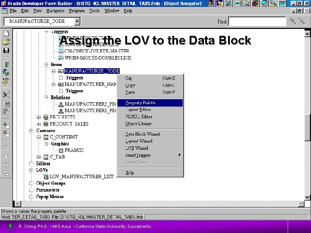Click the Run form traffic-light icon
This screenshot has height=233, width=311.
(6, 64)
